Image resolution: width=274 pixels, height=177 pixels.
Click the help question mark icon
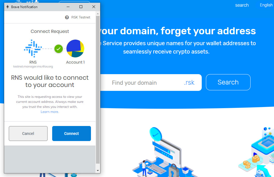pos(67,17)
